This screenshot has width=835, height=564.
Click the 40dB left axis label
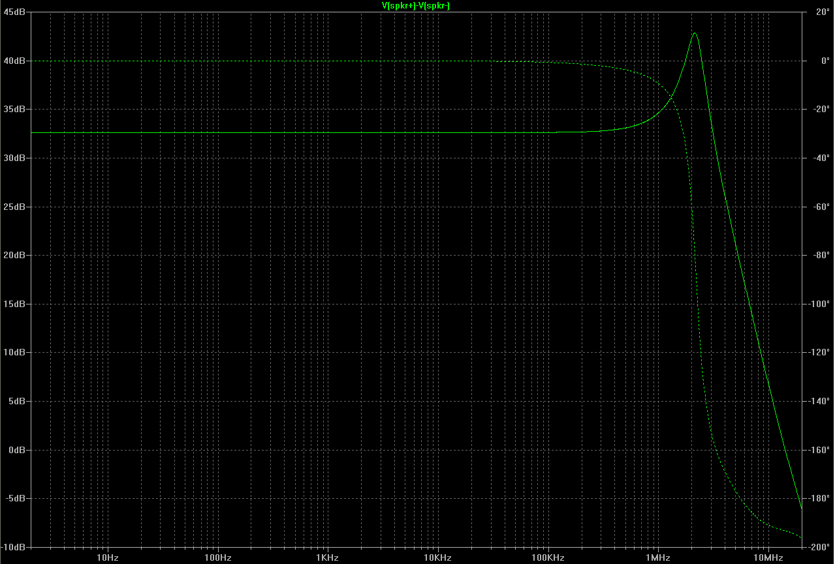point(14,61)
